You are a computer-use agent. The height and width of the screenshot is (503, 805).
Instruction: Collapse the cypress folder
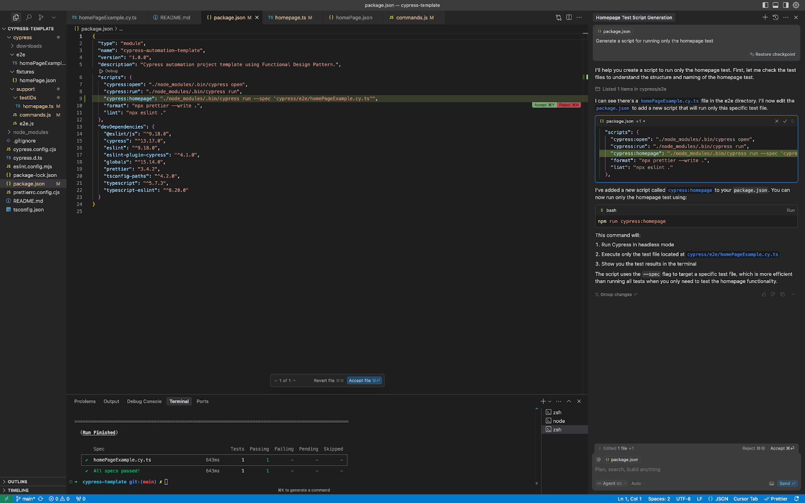9,37
